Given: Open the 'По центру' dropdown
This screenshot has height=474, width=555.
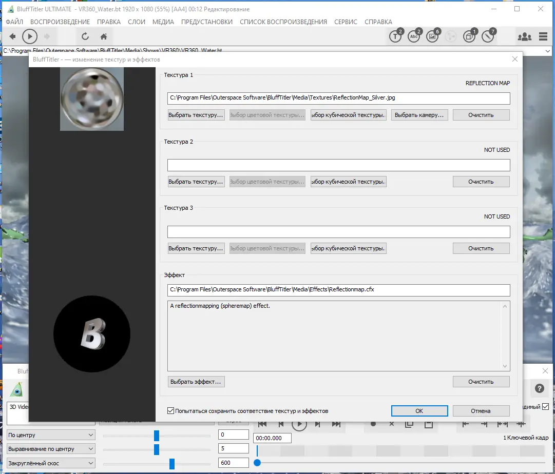Looking at the screenshot, I should pyautogui.click(x=51, y=435).
